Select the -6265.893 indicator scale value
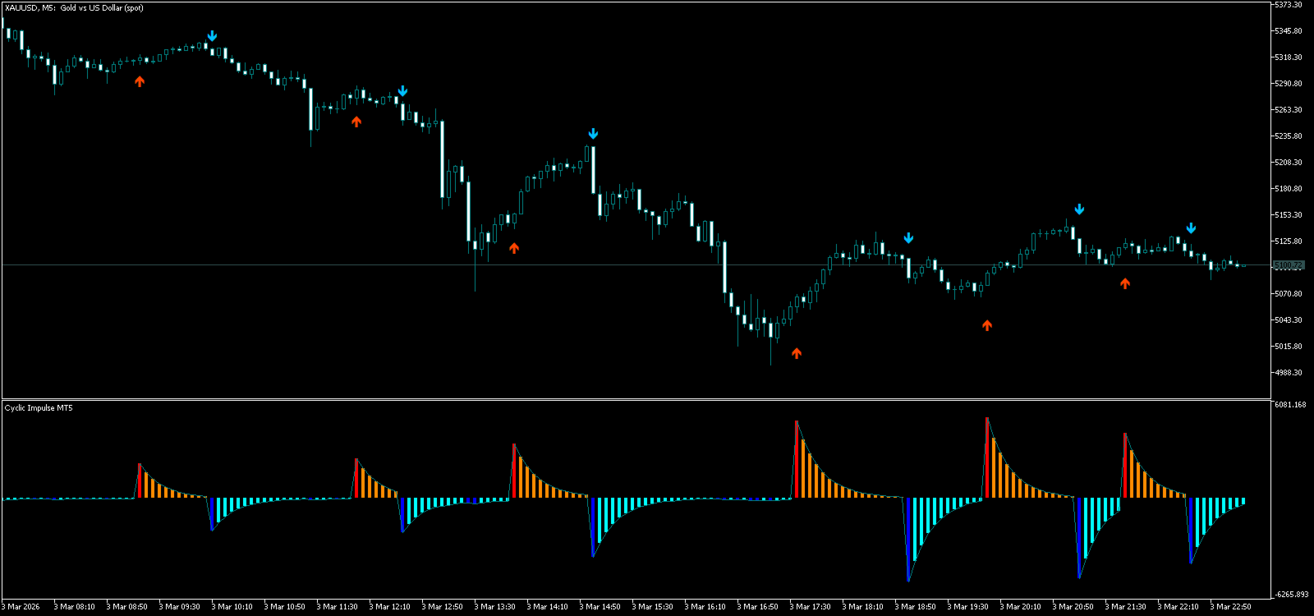 pos(1291,595)
